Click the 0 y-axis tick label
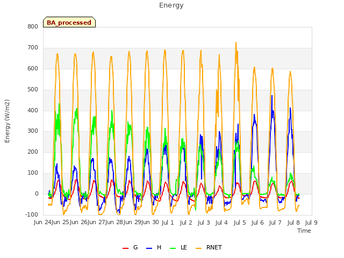 37,194
